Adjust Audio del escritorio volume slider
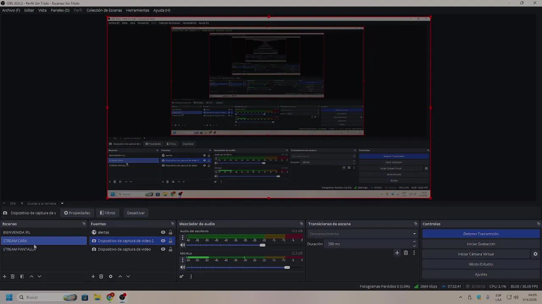 pyautogui.click(x=263, y=245)
